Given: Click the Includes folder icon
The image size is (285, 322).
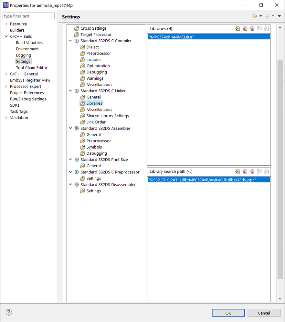Looking at the screenshot, I should tap(83, 60).
